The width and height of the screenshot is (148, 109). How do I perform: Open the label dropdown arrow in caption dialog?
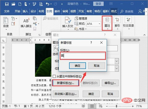coord(117,61)
